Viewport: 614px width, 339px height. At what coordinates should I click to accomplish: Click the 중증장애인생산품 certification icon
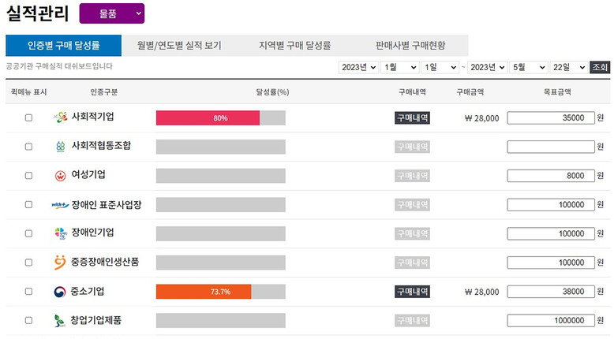click(x=60, y=263)
